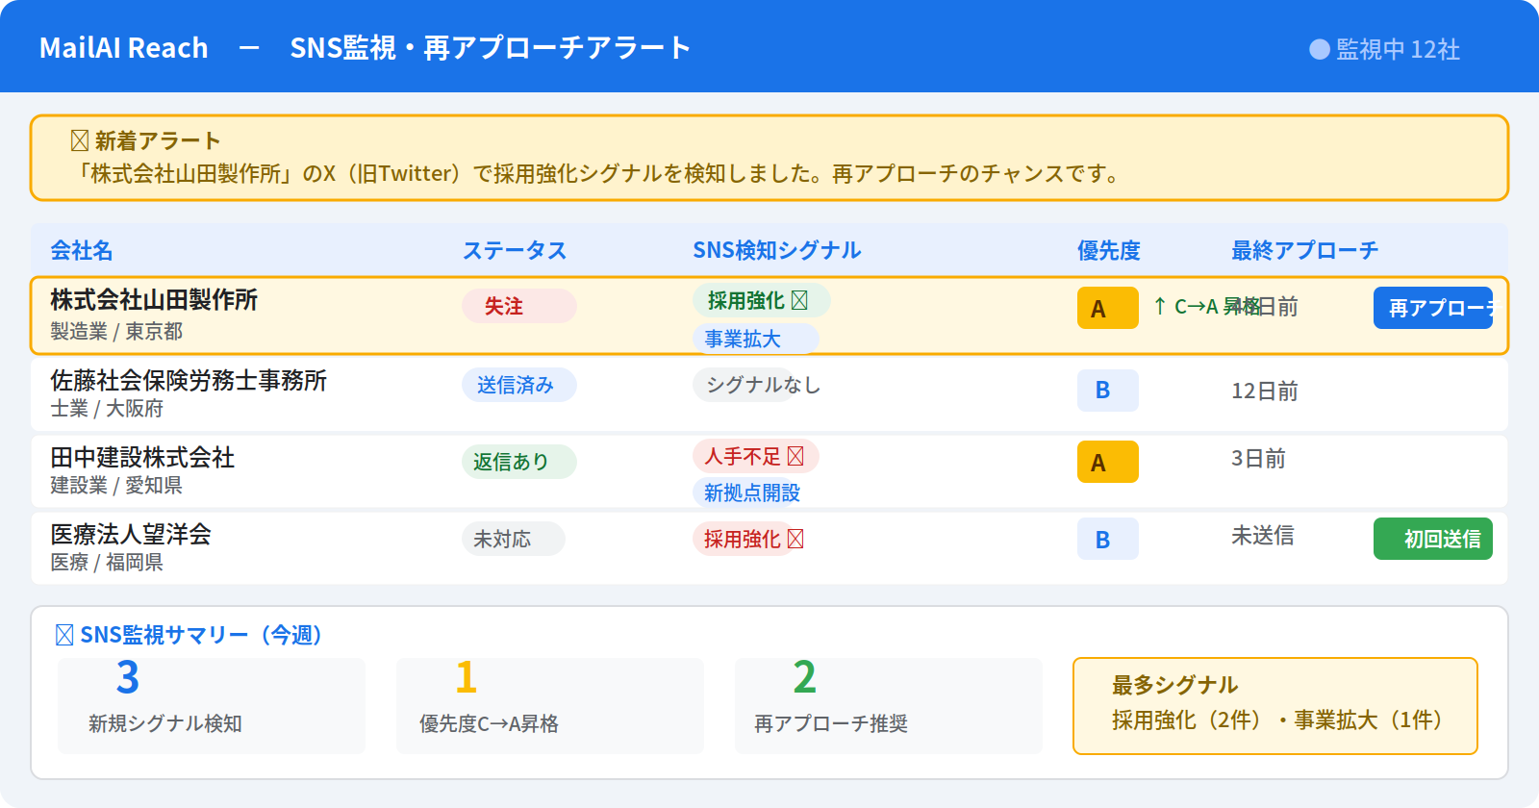The height and width of the screenshot is (808, 1539).
Task: Click the MailAI Reach app title
Action: 123,47
